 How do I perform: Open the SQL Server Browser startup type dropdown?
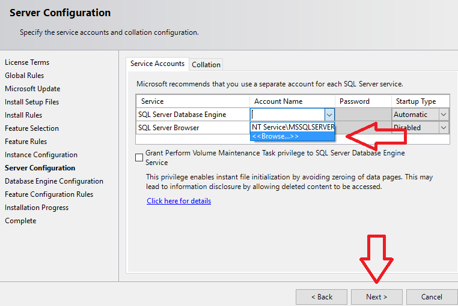[x=444, y=128]
